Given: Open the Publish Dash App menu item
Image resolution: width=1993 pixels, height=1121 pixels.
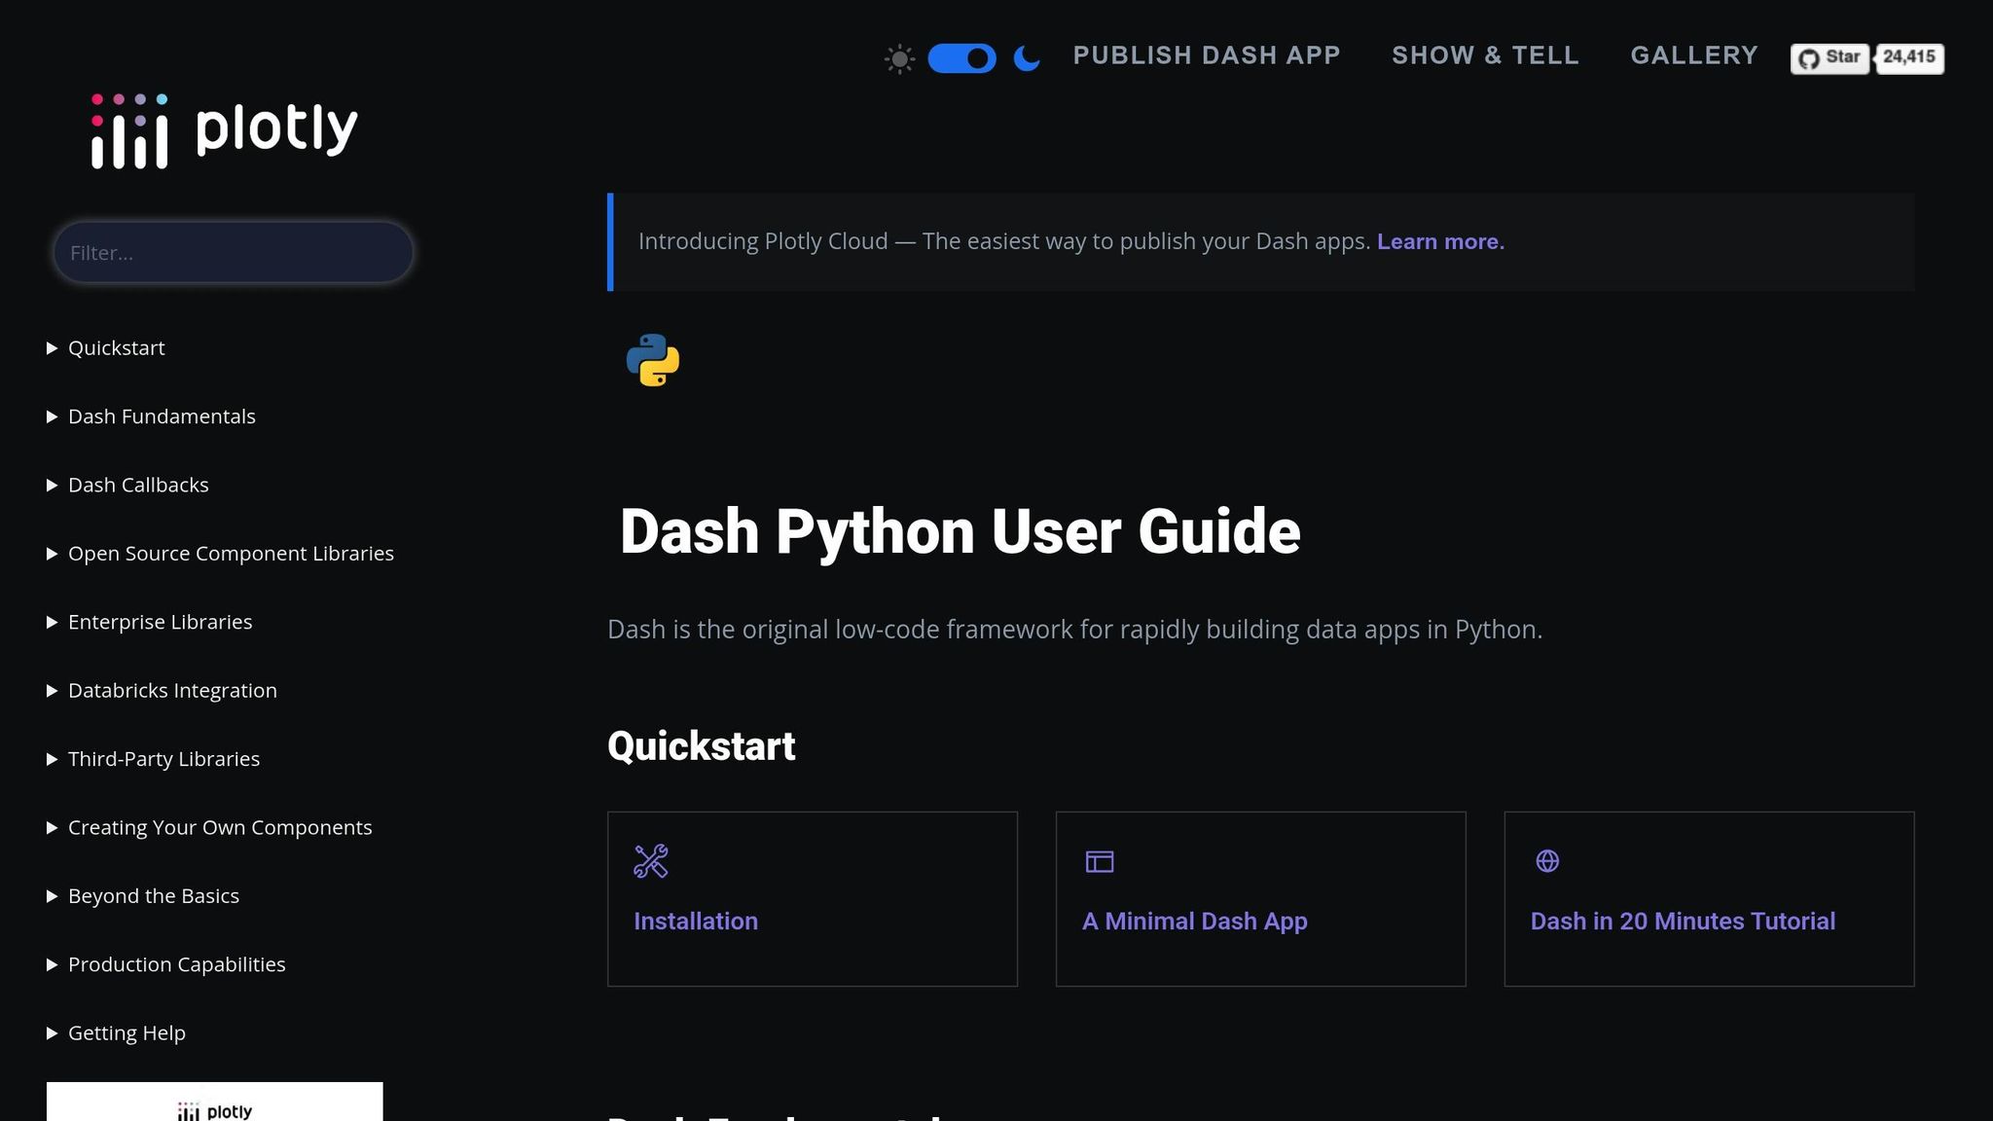Looking at the screenshot, I should point(1207,55).
